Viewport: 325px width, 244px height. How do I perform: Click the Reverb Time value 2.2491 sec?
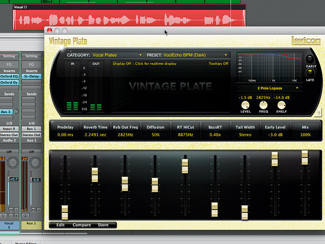pyautogui.click(x=95, y=135)
